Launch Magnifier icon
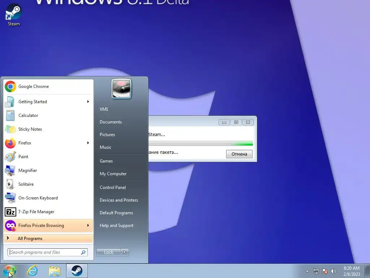Image resolution: width=370 pixels, height=278 pixels. point(10,170)
